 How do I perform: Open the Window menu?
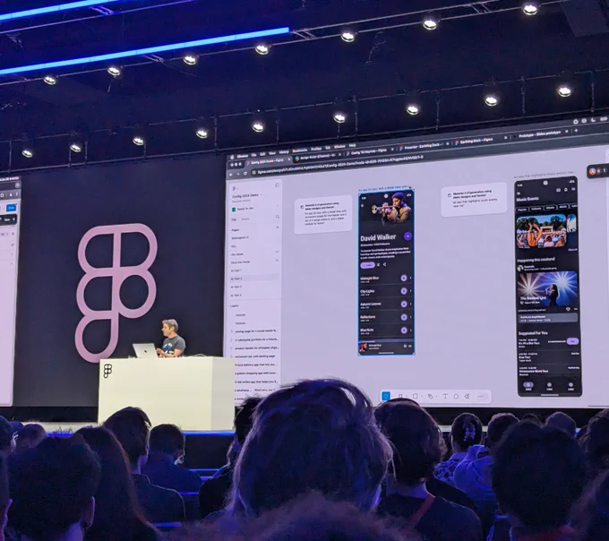tap(339, 147)
